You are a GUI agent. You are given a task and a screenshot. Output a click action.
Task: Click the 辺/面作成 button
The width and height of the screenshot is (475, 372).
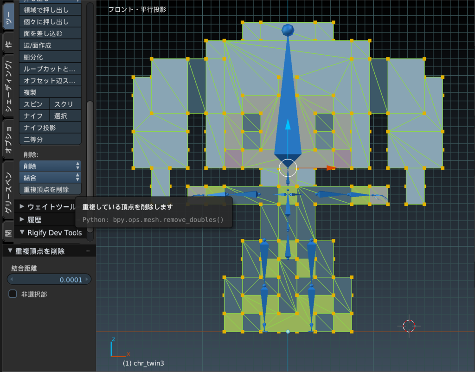[x=50, y=45]
